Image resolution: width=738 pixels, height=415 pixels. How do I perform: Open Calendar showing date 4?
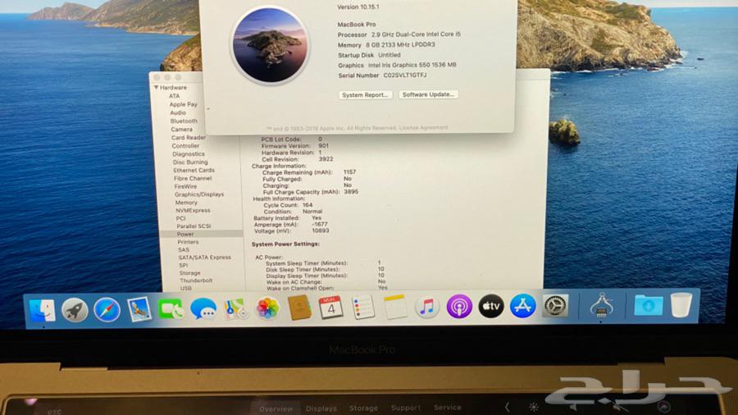[331, 308]
